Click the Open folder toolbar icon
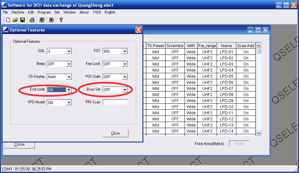Viewport: 299px width, 173px height. [x=15, y=20]
